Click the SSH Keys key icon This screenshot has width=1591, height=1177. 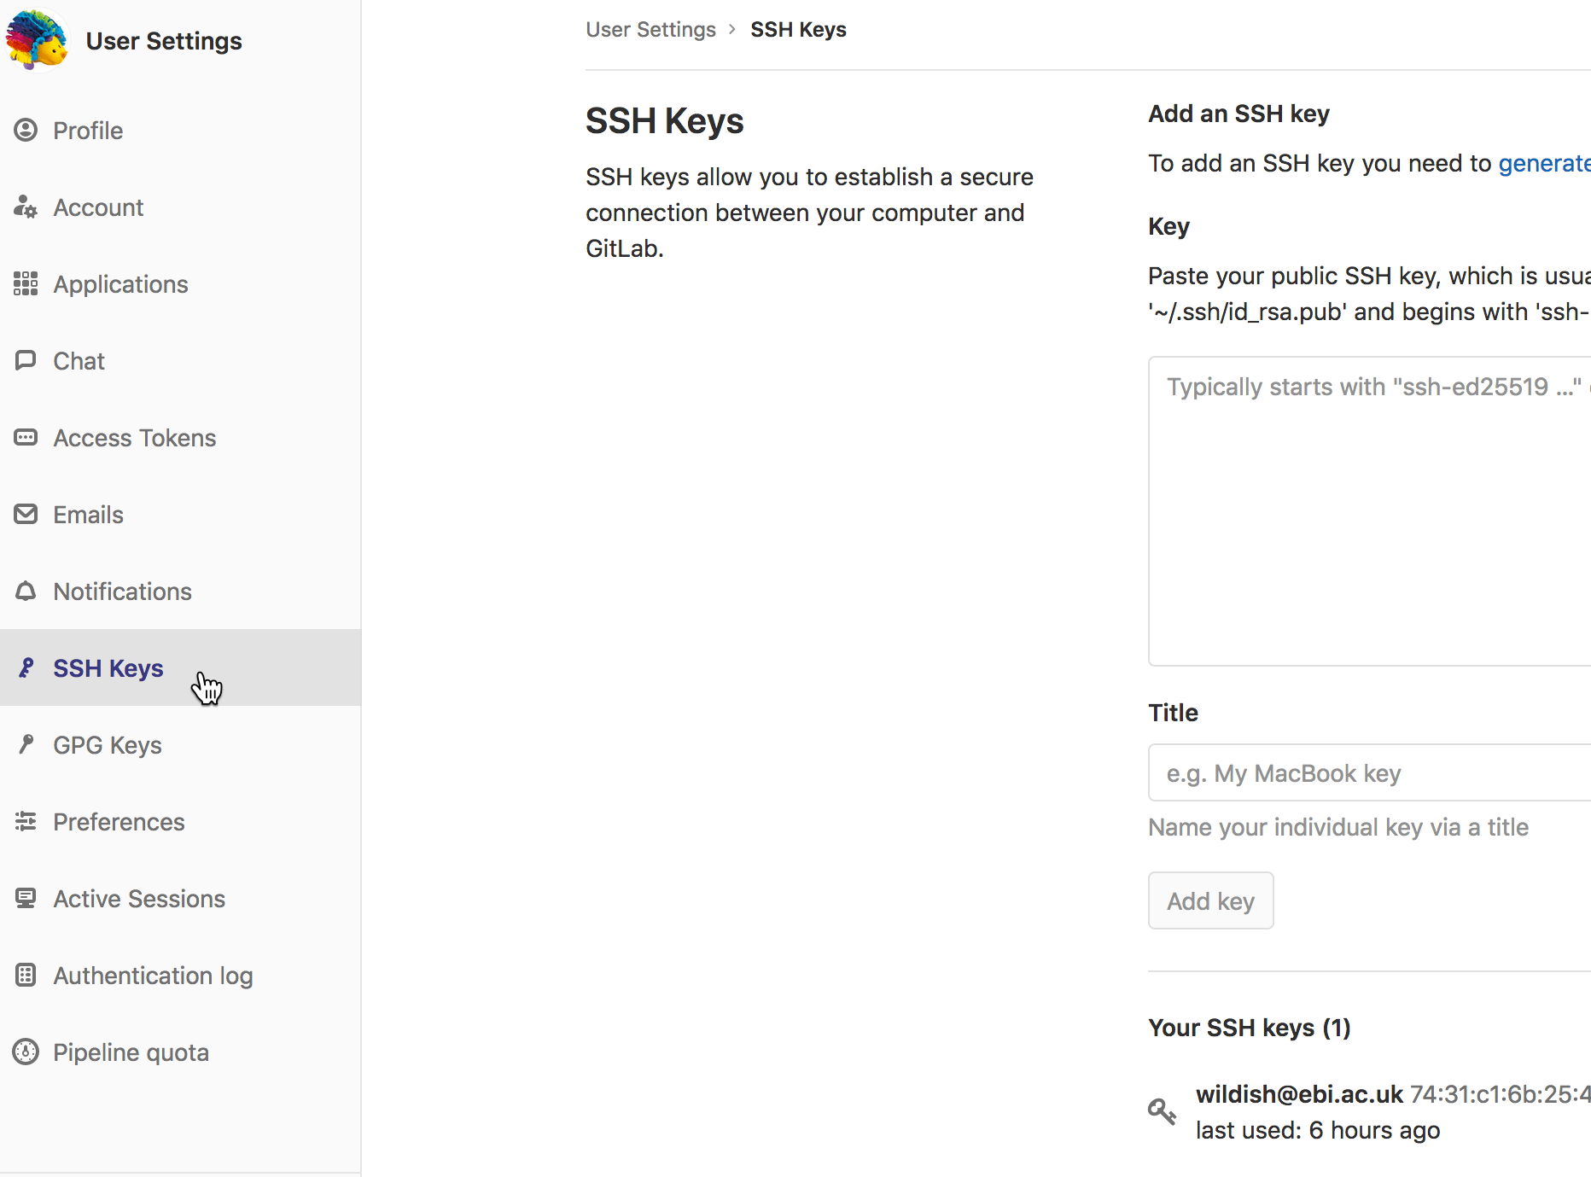(x=26, y=667)
